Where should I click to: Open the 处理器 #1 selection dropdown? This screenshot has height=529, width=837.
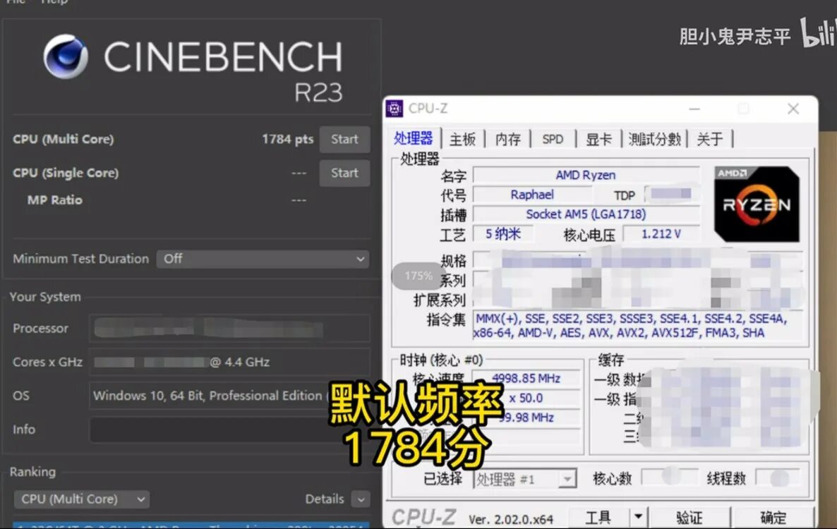pyautogui.click(x=525, y=479)
